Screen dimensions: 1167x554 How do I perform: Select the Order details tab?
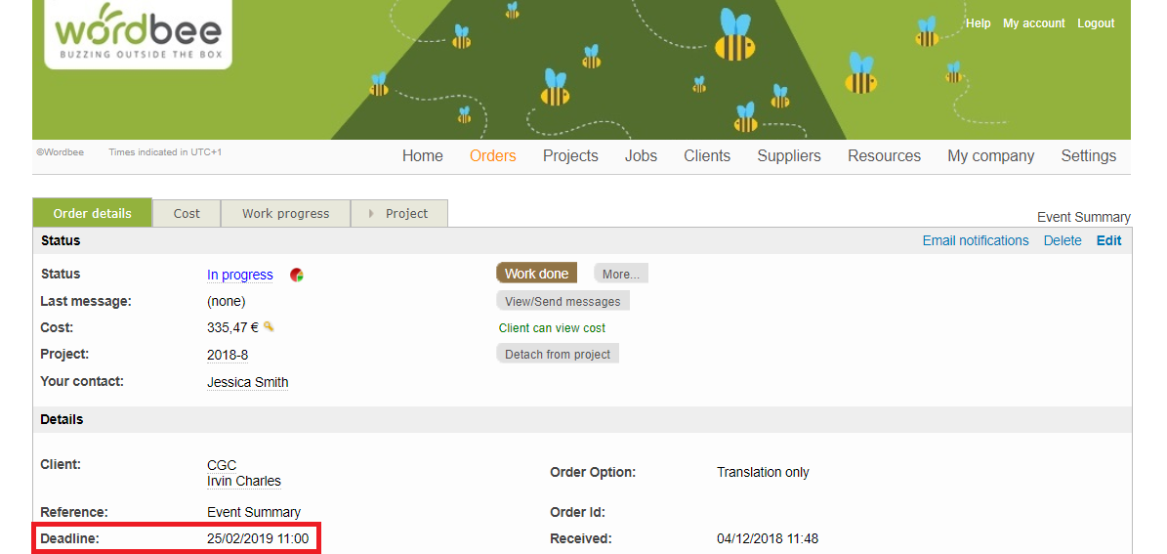93,213
